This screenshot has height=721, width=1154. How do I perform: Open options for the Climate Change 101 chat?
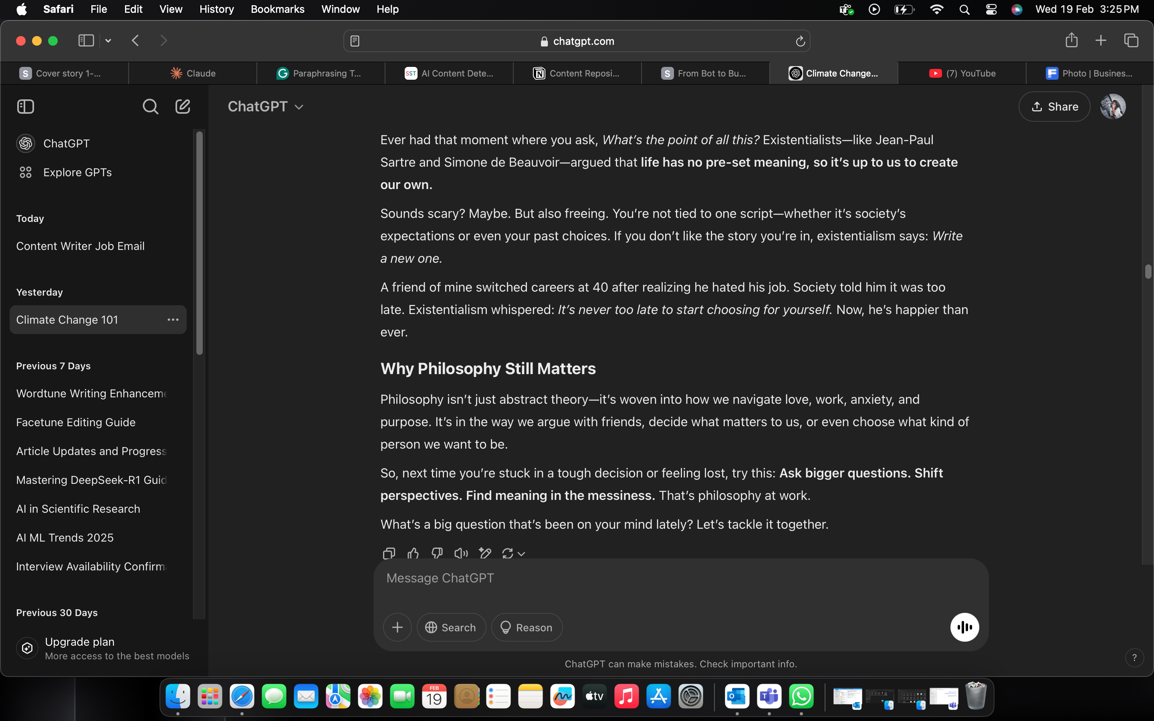pos(173,320)
